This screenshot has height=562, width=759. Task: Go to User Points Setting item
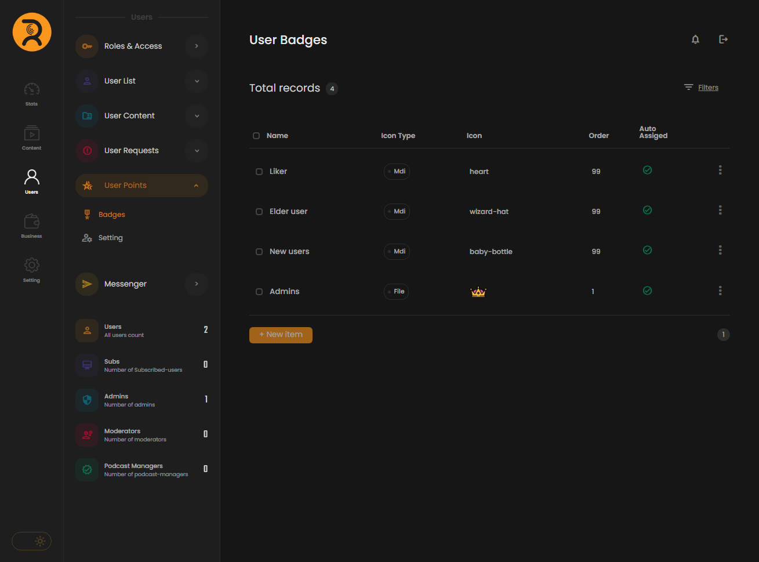(110, 238)
